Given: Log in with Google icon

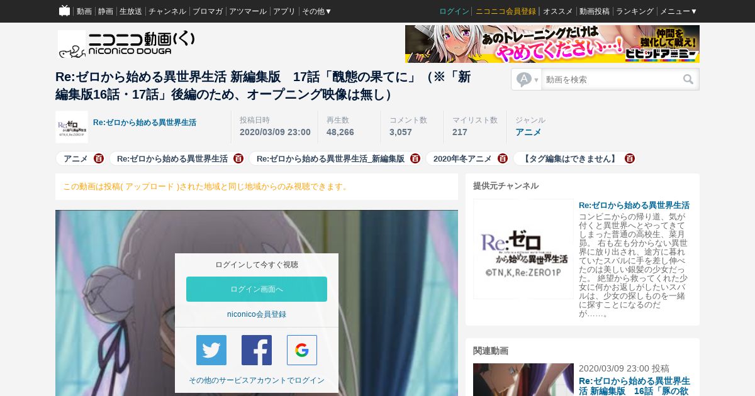Looking at the screenshot, I should point(302,350).
